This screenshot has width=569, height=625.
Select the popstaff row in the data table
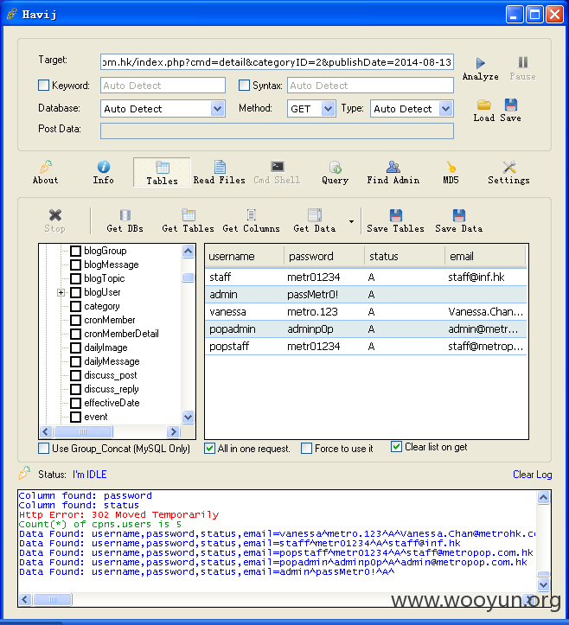[x=366, y=347]
